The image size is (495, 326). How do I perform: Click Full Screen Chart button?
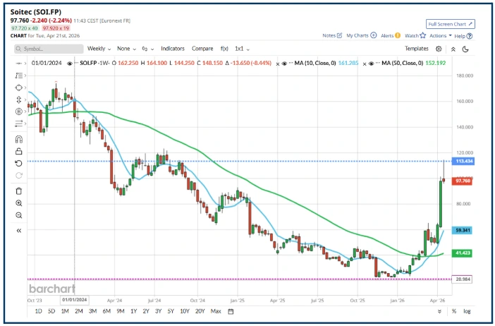(x=450, y=24)
